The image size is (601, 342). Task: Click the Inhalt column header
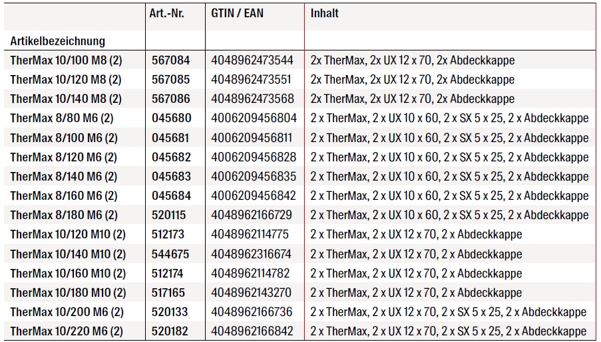tap(325, 13)
